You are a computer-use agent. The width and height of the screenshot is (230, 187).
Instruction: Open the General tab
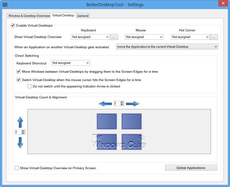click(x=83, y=16)
